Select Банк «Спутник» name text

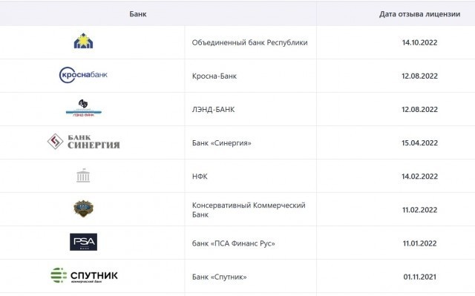click(x=220, y=277)
